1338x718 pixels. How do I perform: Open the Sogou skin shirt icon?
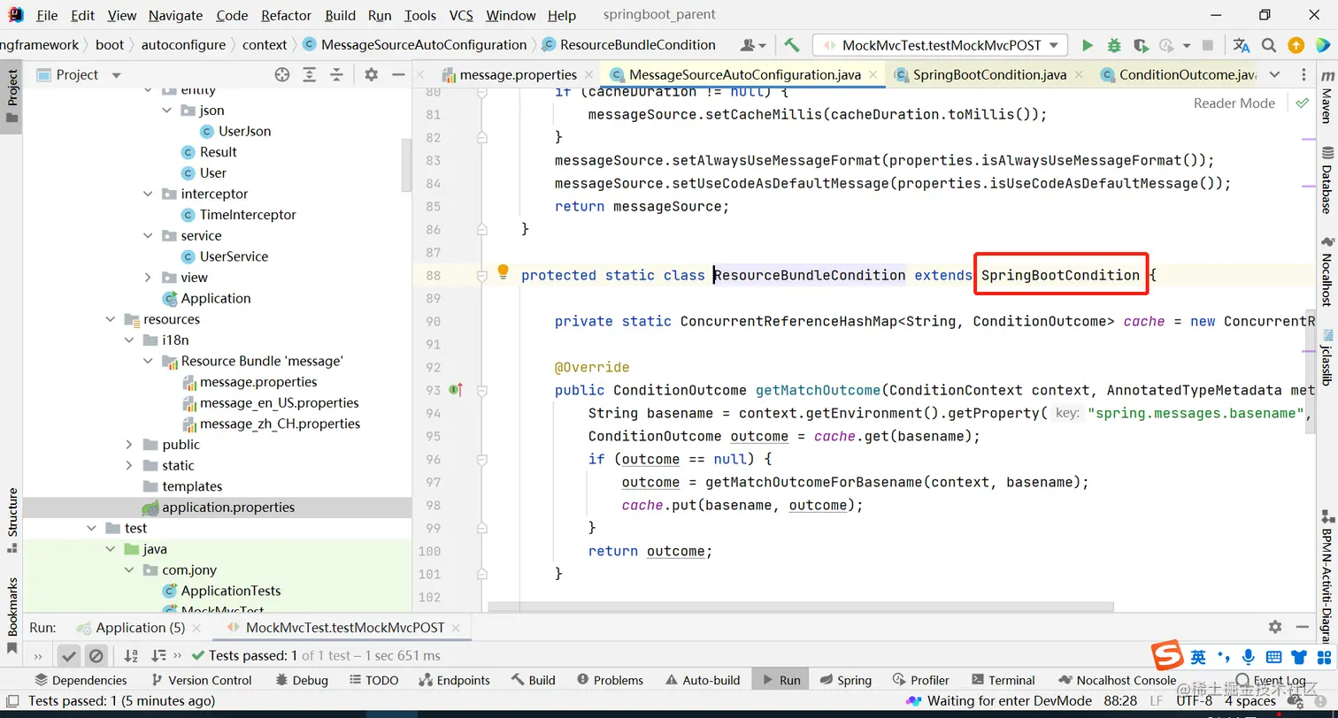point(1299,657)
